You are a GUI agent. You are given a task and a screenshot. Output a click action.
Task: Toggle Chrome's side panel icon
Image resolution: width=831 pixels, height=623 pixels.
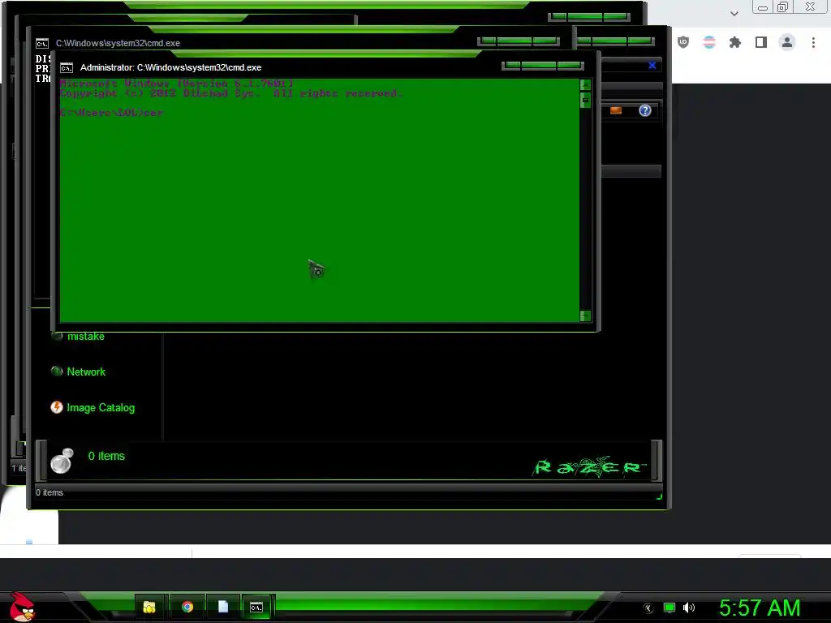click(x=761, y=42)
